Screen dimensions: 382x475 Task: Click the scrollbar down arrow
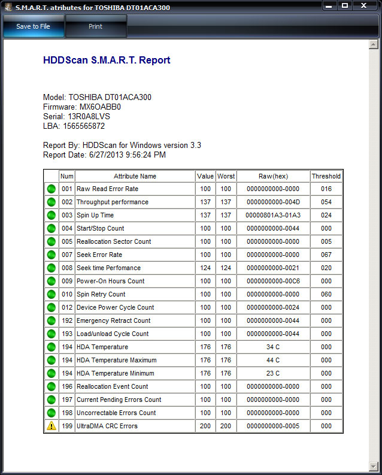tap(374, 467)
